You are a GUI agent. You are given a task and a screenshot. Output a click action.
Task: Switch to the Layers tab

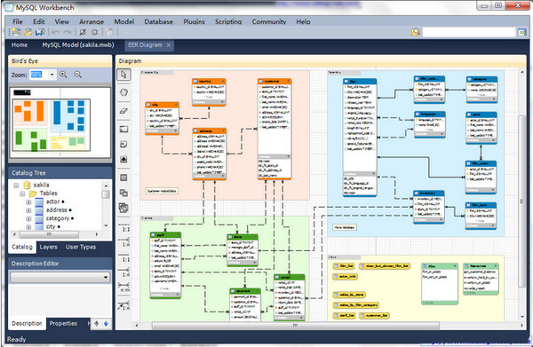48,247
